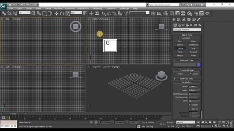Viewport: 234px width, 131px height.
Task: Pick the Rectangular Selection Region tool
Action: tap(45, 13)
